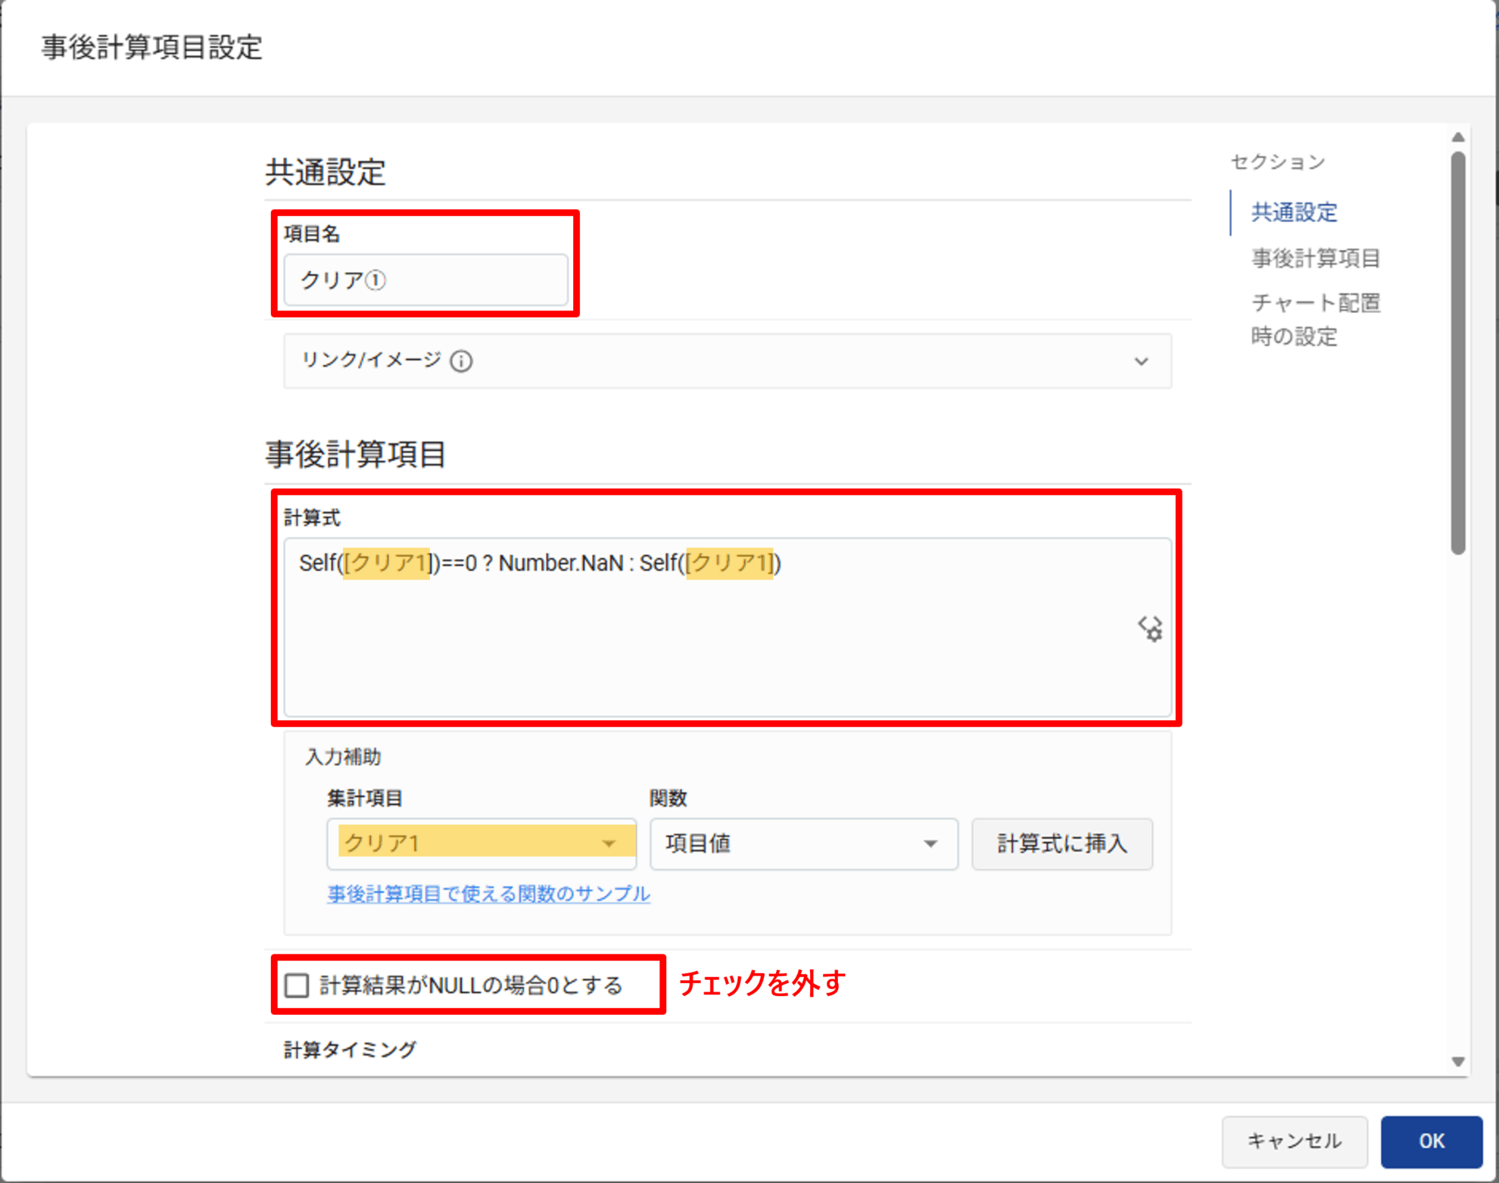Screen dimensions: 1499x1183
Task: Click the second [クリア1] token in formula
Action: click(729, 563)
